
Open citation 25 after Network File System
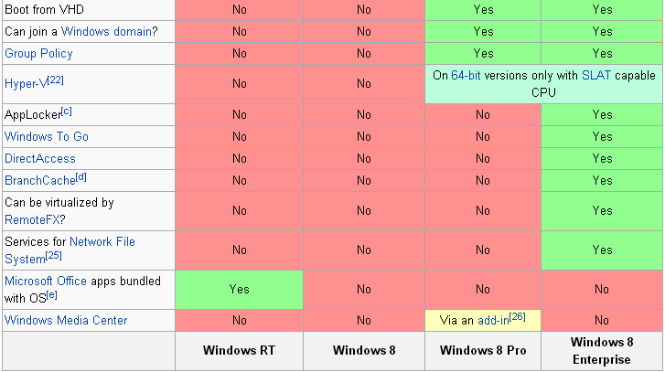click(x=54, y=256)
